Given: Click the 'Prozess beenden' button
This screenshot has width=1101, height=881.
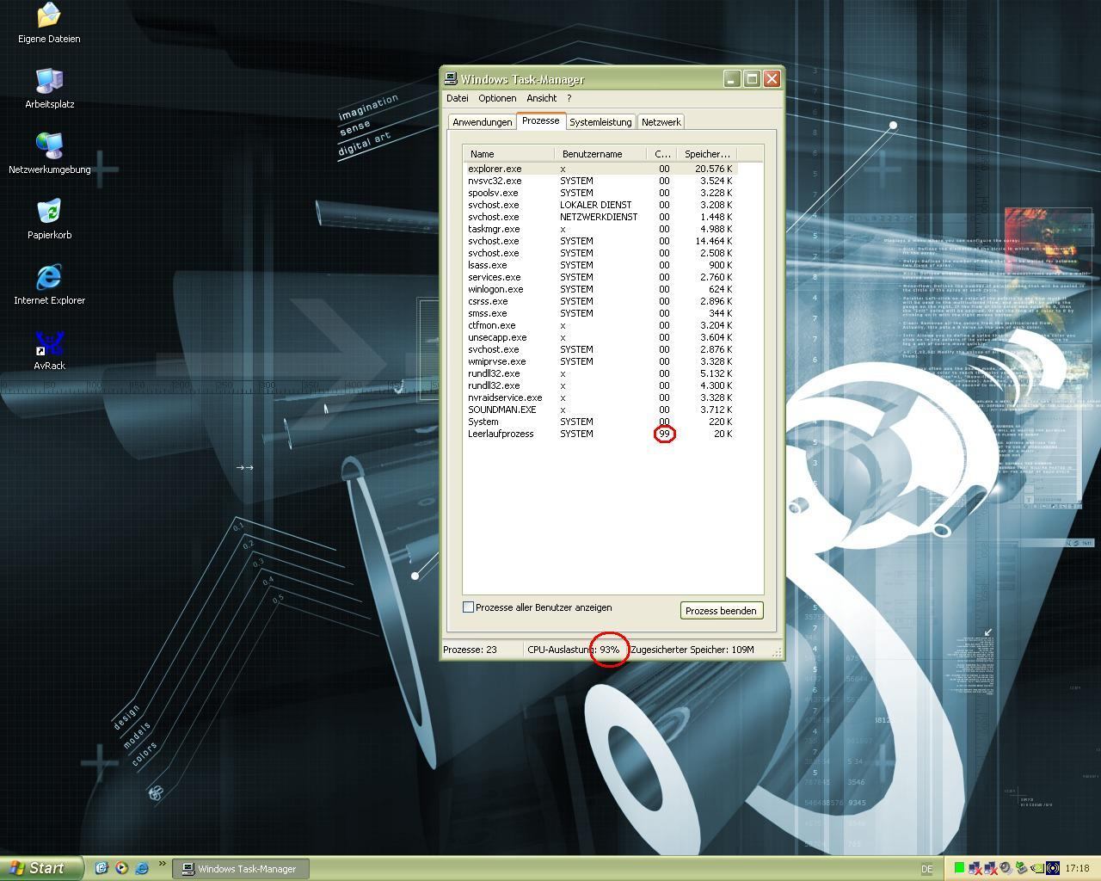Looking at the screenshot, I should [x=721, y=610].
